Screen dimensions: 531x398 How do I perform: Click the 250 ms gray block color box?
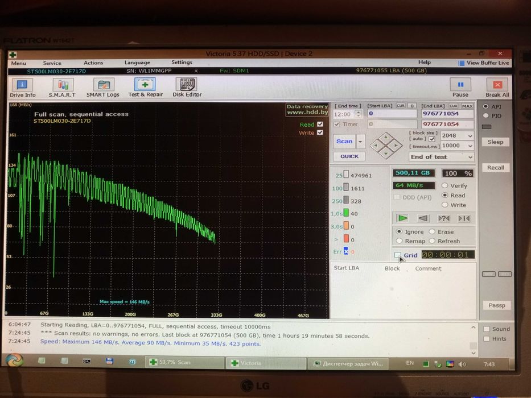click(346, 200)
